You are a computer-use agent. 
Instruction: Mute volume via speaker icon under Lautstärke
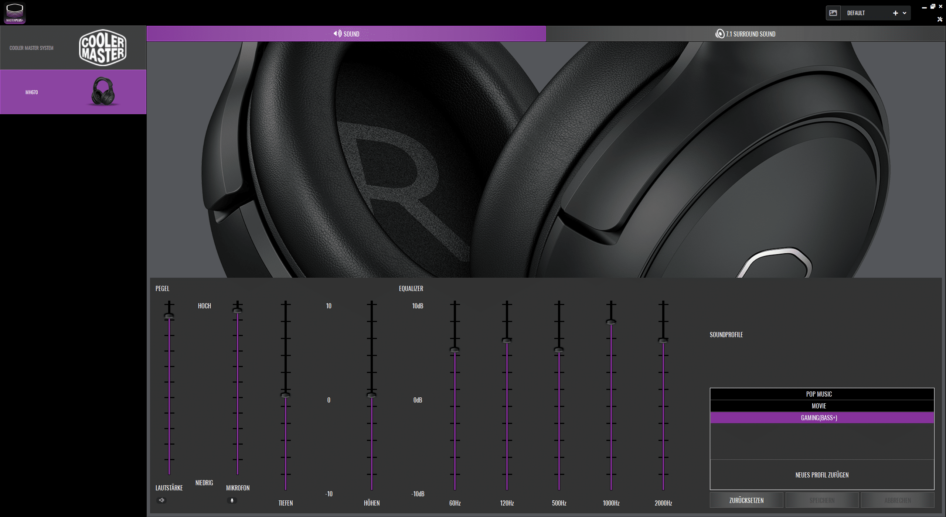click(161, 500)
